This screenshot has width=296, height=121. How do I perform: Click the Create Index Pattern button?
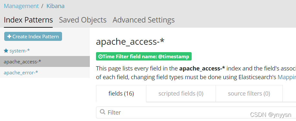click(33, 36)
